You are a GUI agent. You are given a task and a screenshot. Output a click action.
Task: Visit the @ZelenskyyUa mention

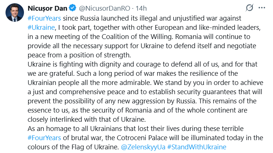143,147
